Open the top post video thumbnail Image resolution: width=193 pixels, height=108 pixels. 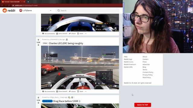[x=80, y=22]
